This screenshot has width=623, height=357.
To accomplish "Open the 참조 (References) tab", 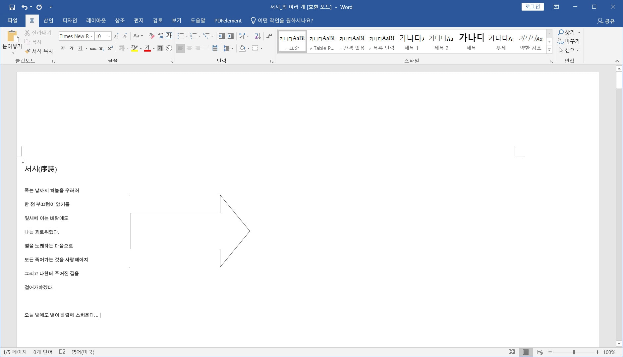I will (120, 20).
